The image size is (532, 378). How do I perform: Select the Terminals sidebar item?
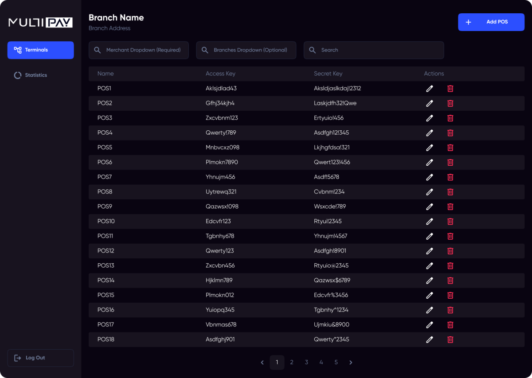point(41,50)
